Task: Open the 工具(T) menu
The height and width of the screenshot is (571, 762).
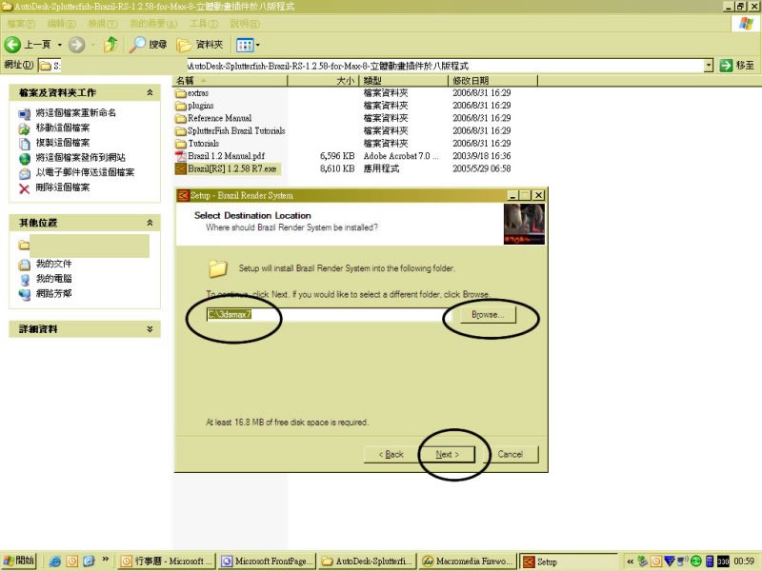Action: click(x=204, y=23)
